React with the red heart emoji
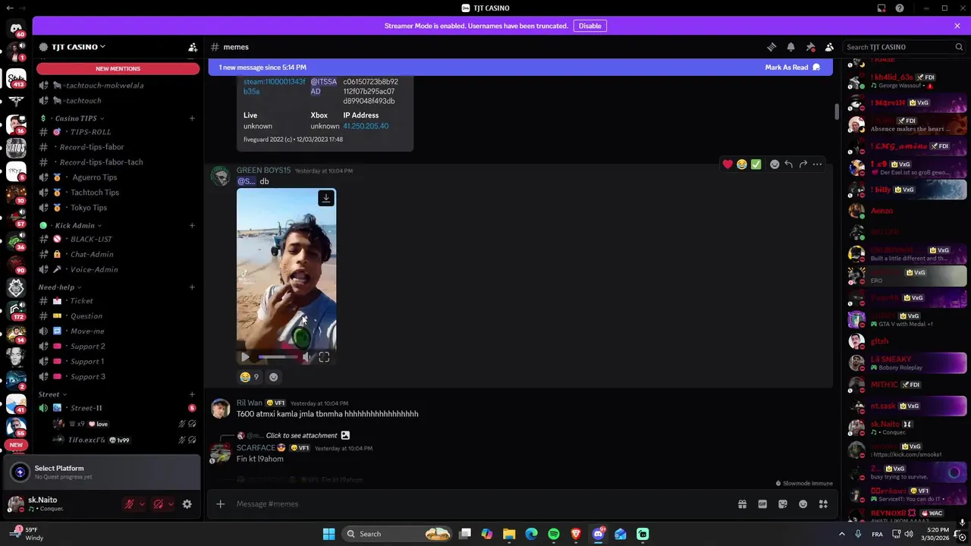The width and height of the screenshot is (971, 546). 727,164
